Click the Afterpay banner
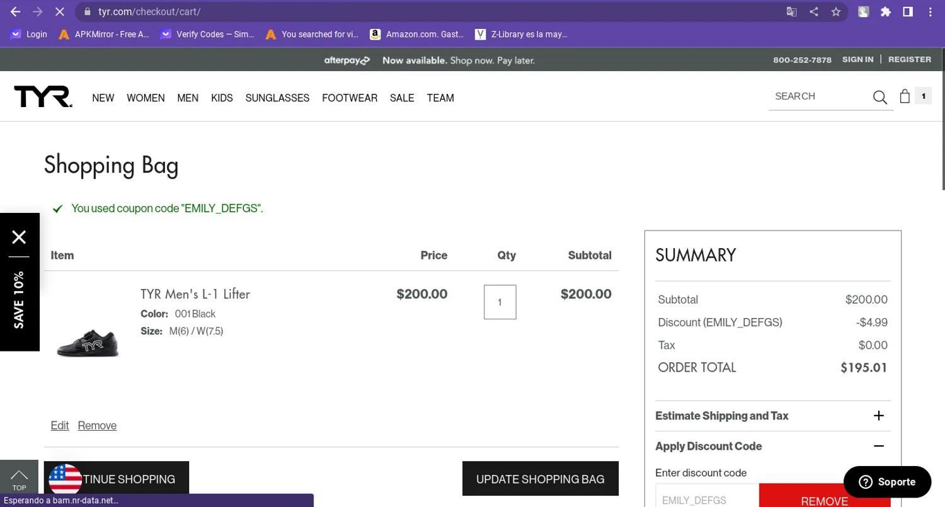 [x=430, y=60]
